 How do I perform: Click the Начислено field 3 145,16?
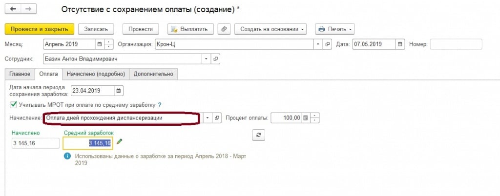(35, 143)
